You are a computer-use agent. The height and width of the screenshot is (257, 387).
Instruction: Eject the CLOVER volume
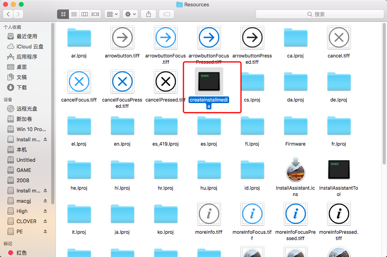45,222
